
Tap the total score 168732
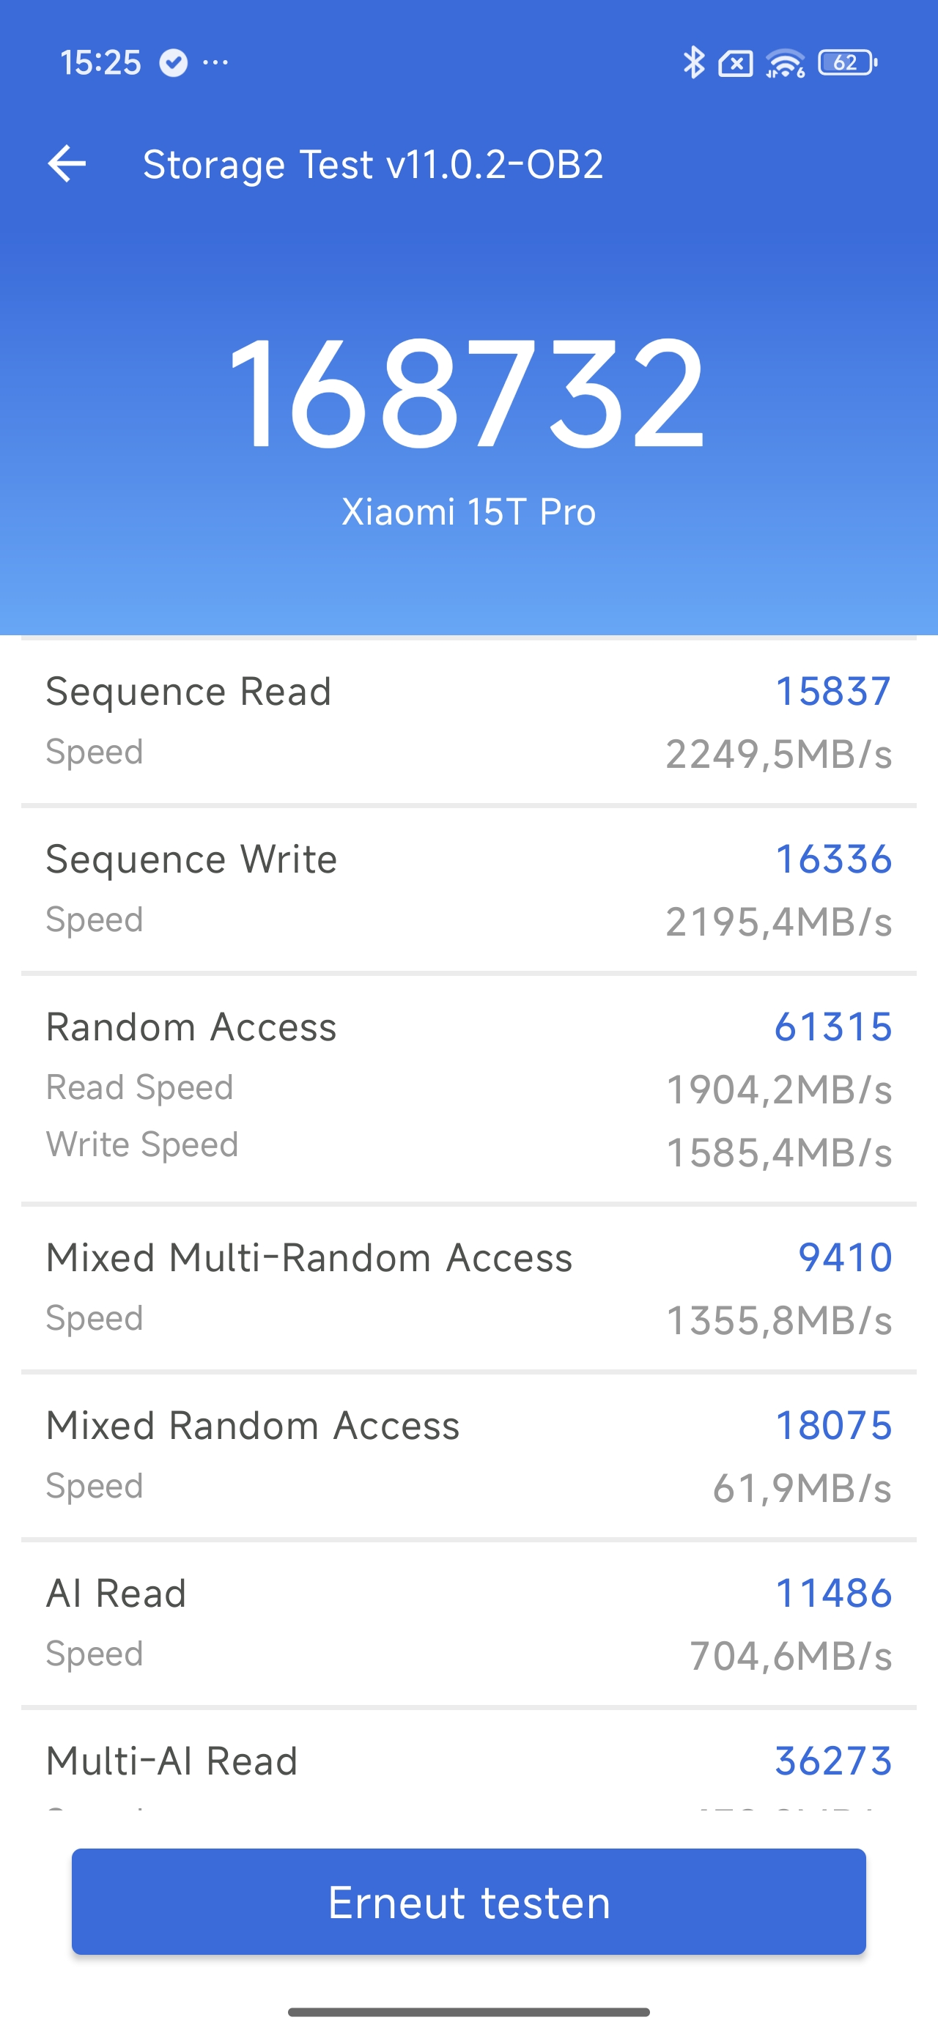467,393
